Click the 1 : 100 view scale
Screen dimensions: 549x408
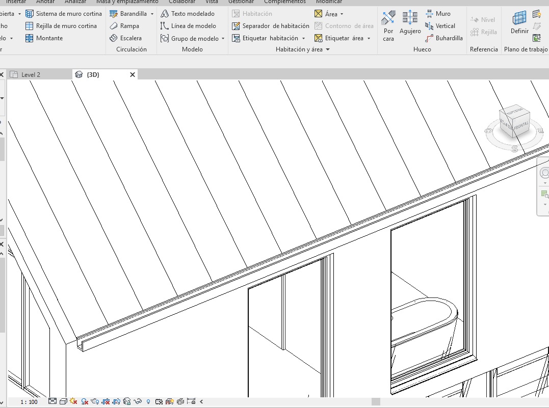pos(29,402)
